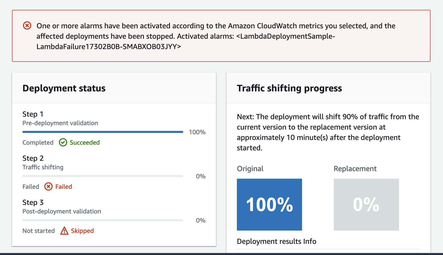The height and width of the screenshot is (255, 443).
Task: Click the Step 1 progress bar
Action: click(x=103, y=132)
